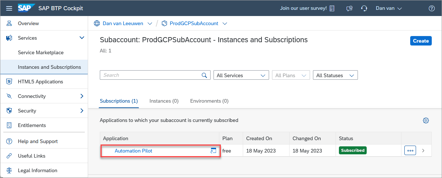
Task: Click the Changed On column header
Action: pyautogui.click(x=313, y=138)
